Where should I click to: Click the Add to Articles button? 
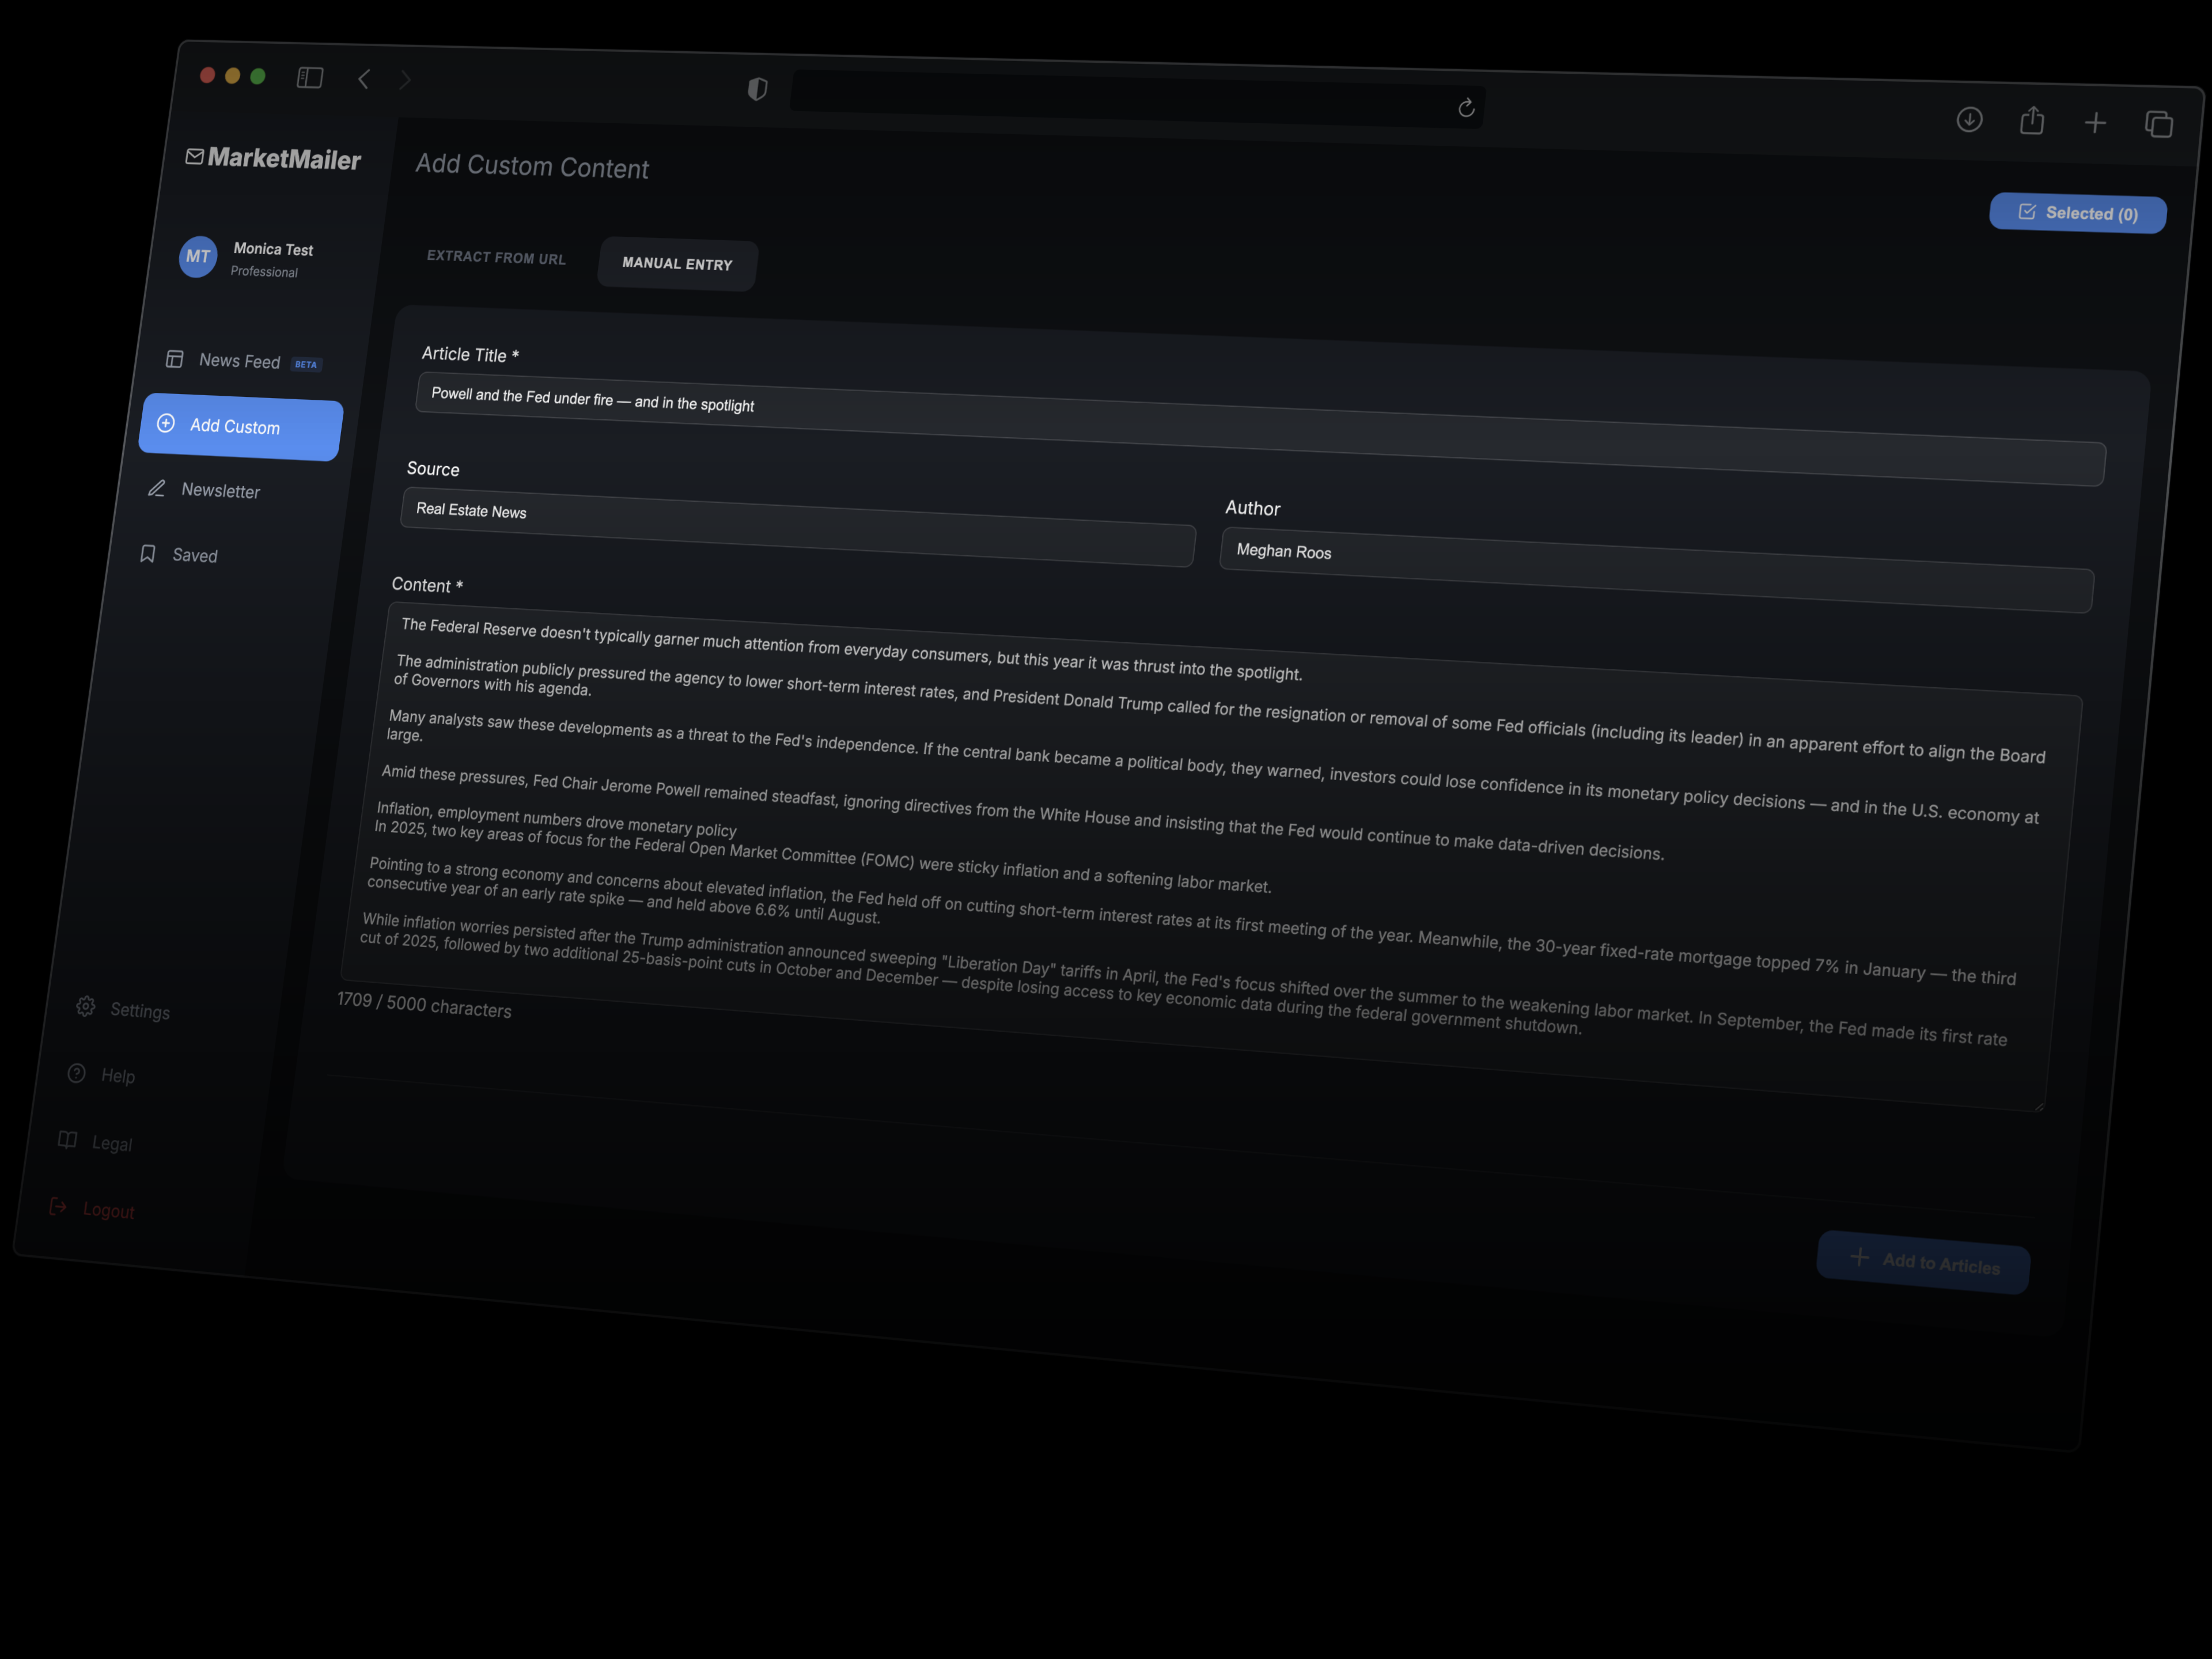1923,1262
